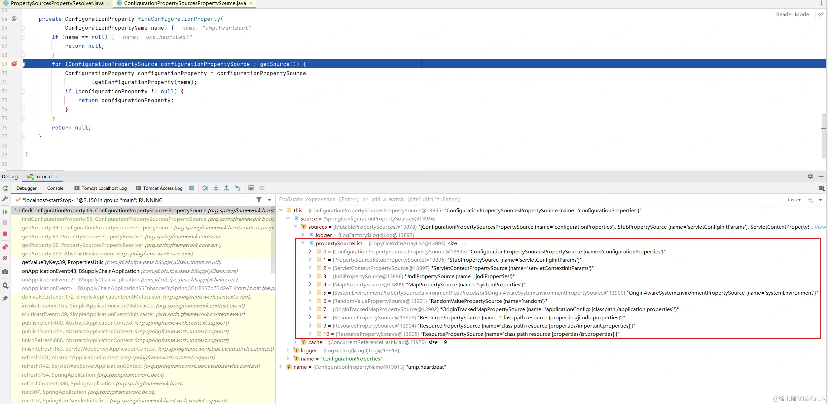Open the thread selector dropdown arrow
This screenshot has height=404, width=828.
(270, 200)
